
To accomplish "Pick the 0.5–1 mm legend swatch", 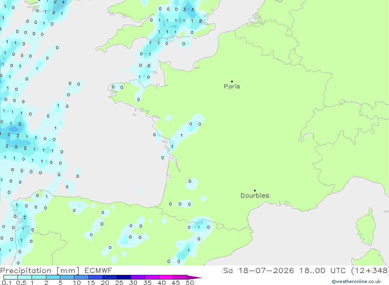I will coord(25,277).
